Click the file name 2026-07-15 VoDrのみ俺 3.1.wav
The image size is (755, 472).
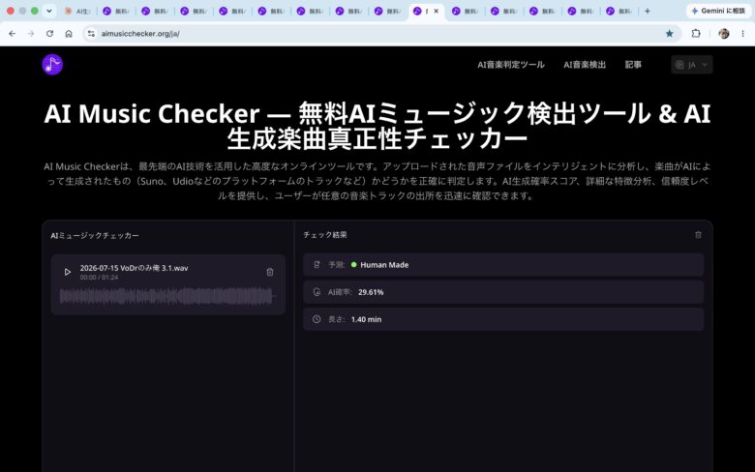point(134,268)
